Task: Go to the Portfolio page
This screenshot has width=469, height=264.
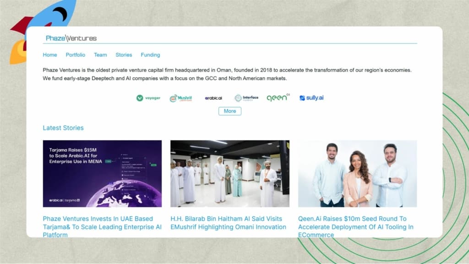Action: point(76,55)
